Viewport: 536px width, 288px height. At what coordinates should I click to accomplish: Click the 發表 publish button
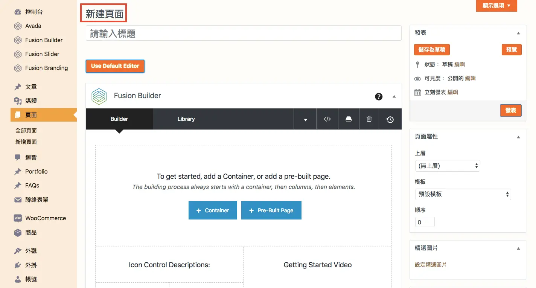pyautogui.click(x=511, y=110)
